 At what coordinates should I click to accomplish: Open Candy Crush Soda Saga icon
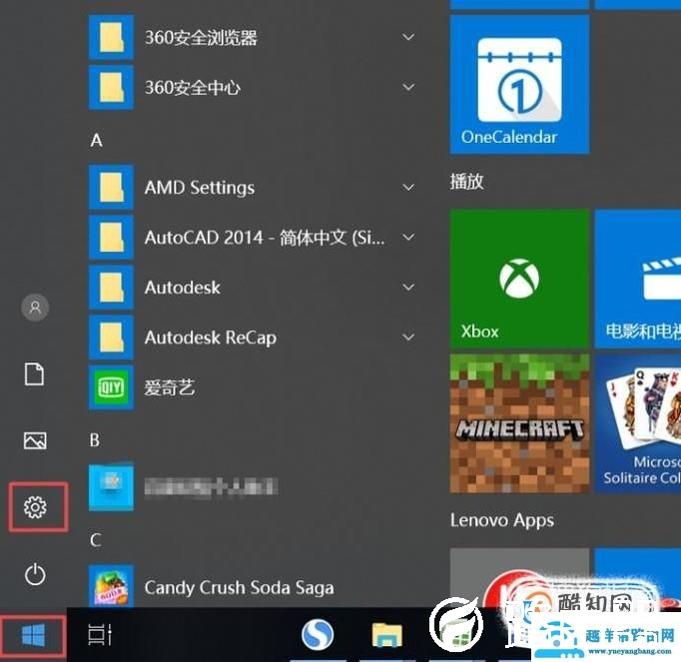click(x=111, y=586)
